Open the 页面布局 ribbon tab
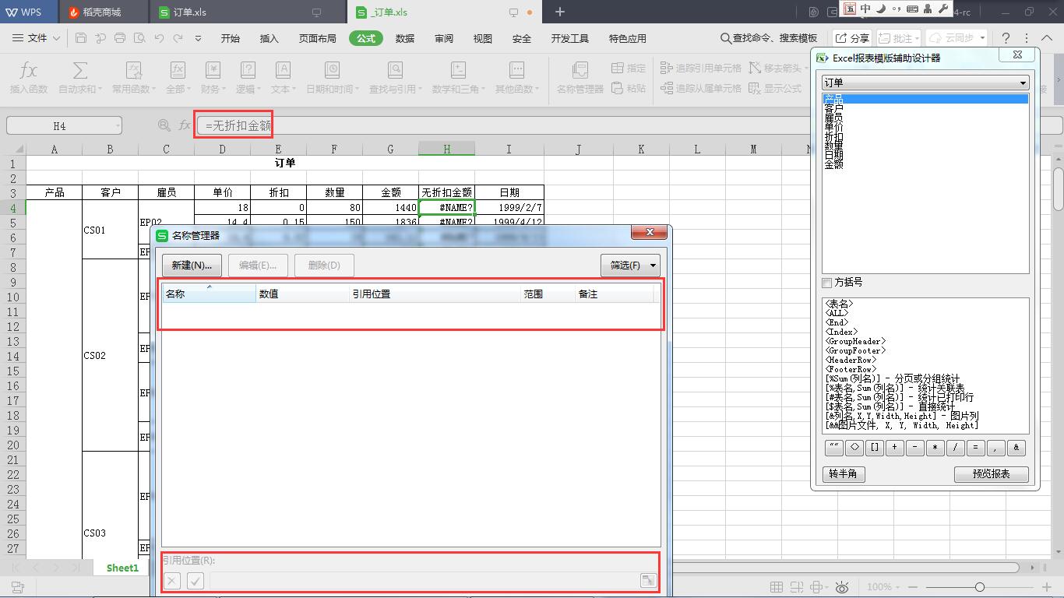 tap(318, 38)
